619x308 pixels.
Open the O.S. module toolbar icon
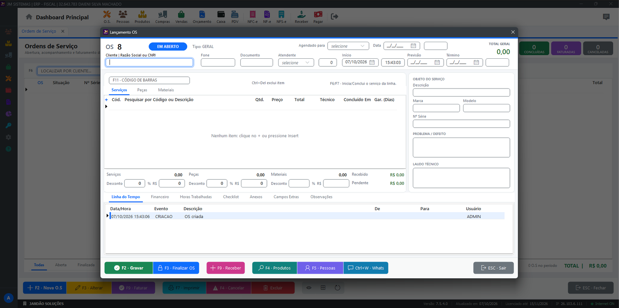[x=107, y=17]
